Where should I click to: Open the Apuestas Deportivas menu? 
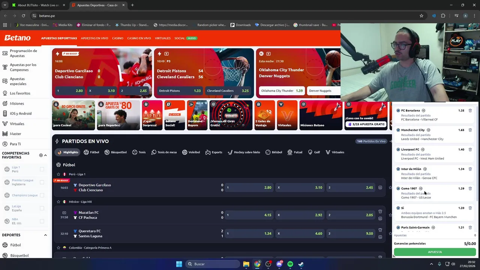59,38
